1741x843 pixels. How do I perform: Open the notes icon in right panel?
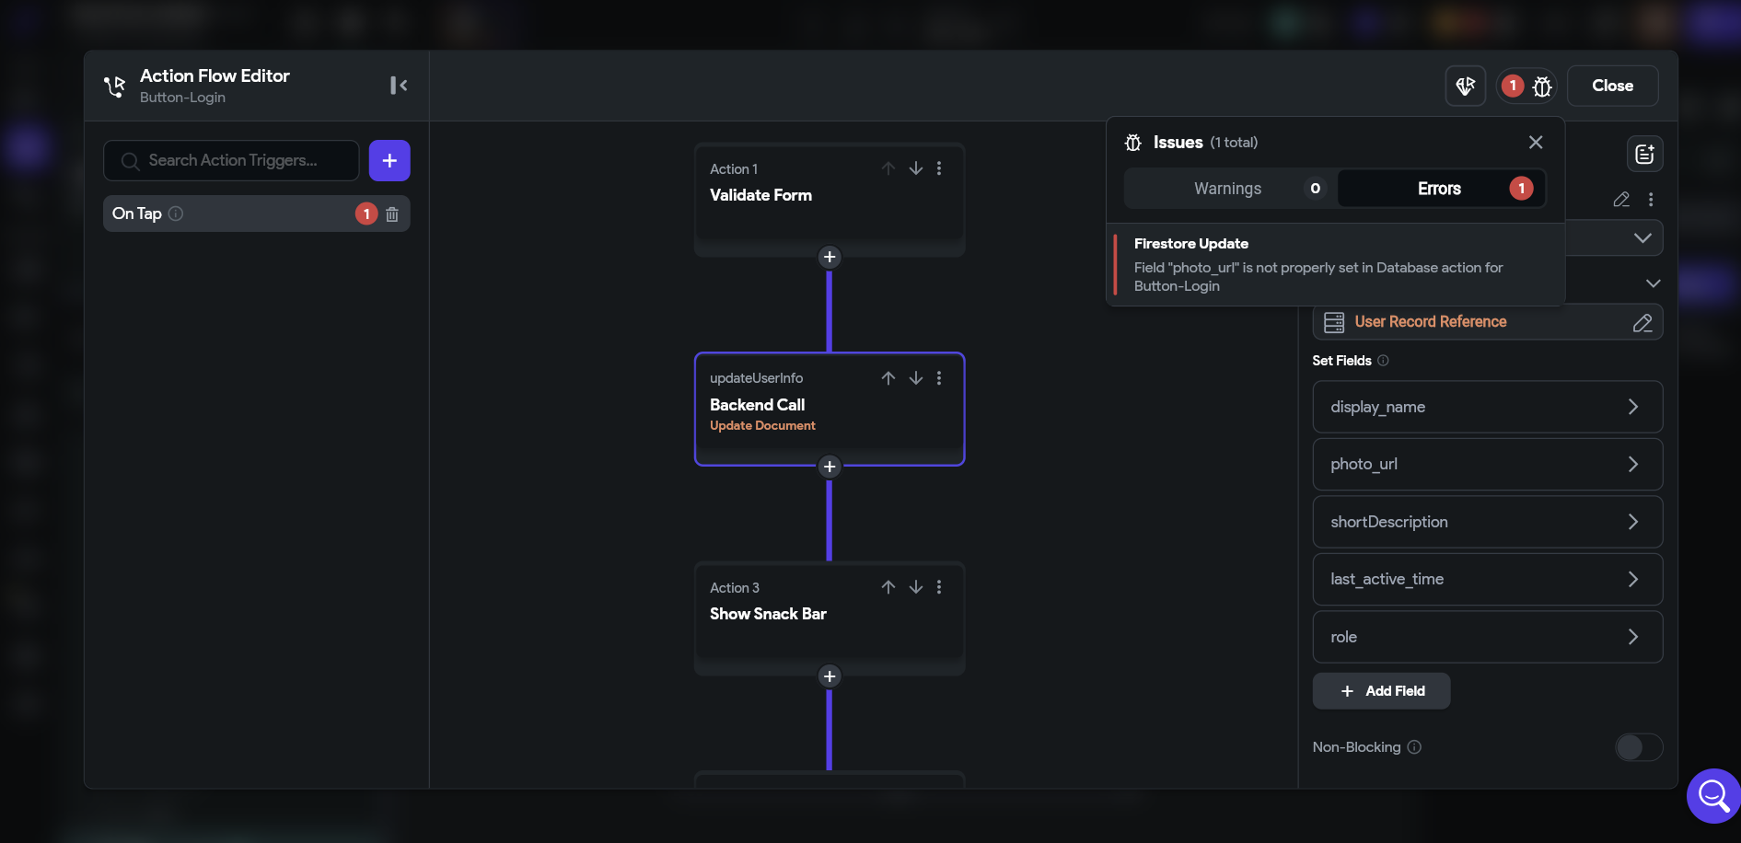click(x=1644, y=155)
